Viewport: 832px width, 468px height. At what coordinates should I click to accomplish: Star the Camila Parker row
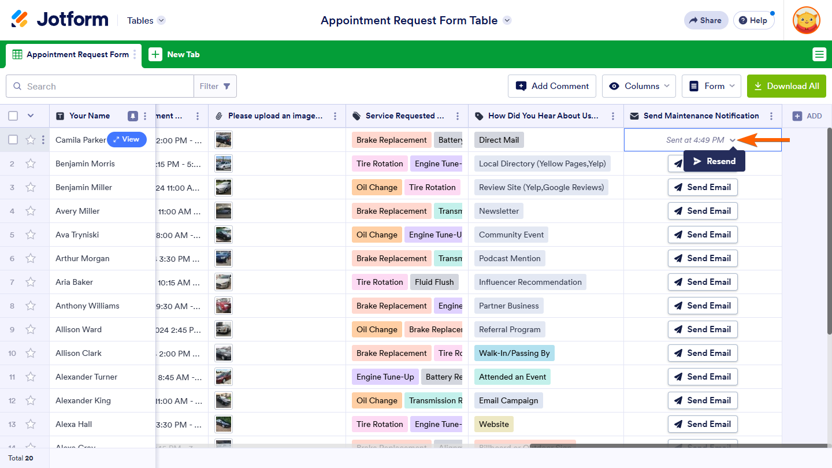pos(31,140)
